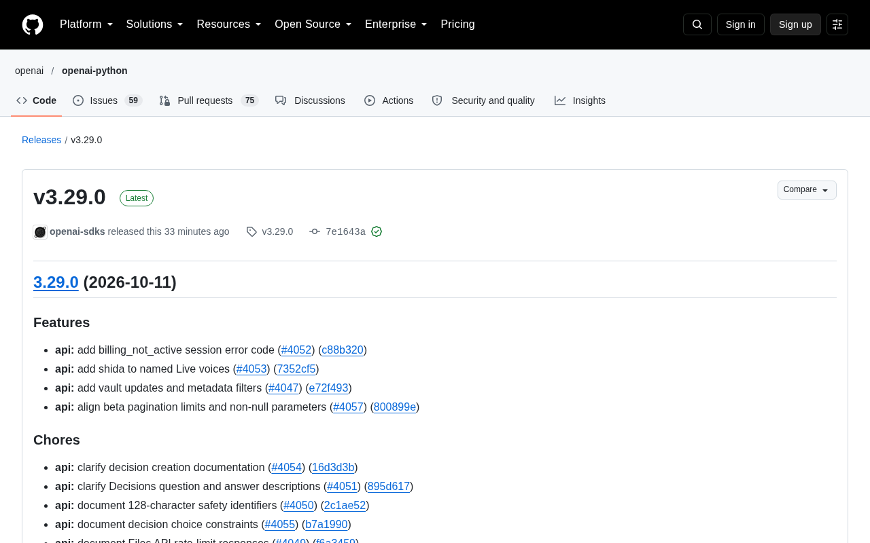870x543 pixels.
Task: Open the Discussions tab
Action: tap(310, 100)
